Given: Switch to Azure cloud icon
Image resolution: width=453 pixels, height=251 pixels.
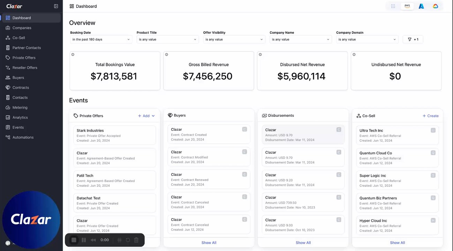Looking at the screenshot, I should point(421,6).
